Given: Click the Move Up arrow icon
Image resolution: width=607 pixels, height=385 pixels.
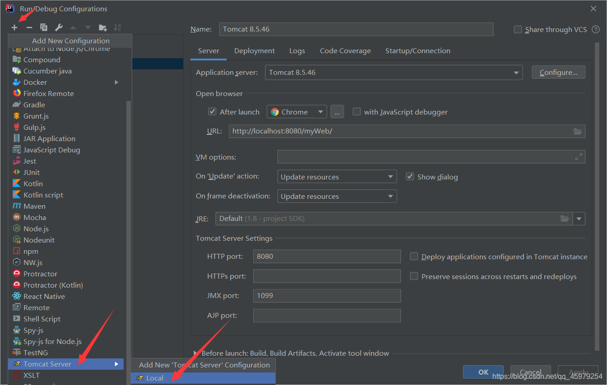Looking at the screenshot, I should tap(73, 27).
